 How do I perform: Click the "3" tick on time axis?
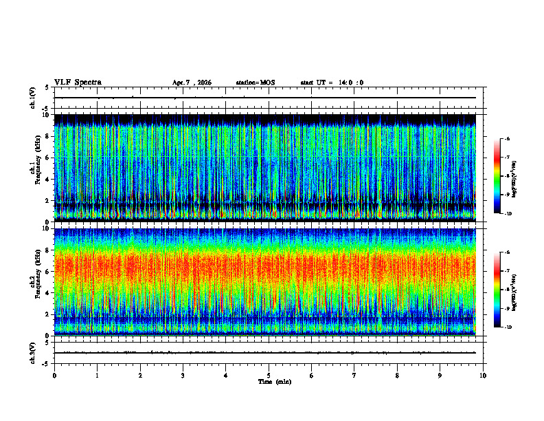click(183, 376)
